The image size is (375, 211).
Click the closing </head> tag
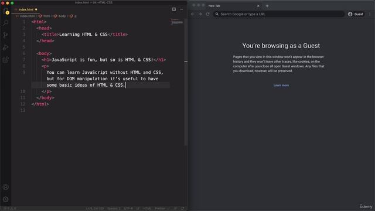click(x=45, y=40)
